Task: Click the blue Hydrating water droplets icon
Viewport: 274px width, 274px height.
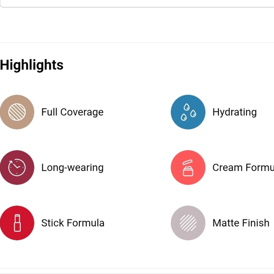Action: [x=188, y=112]
